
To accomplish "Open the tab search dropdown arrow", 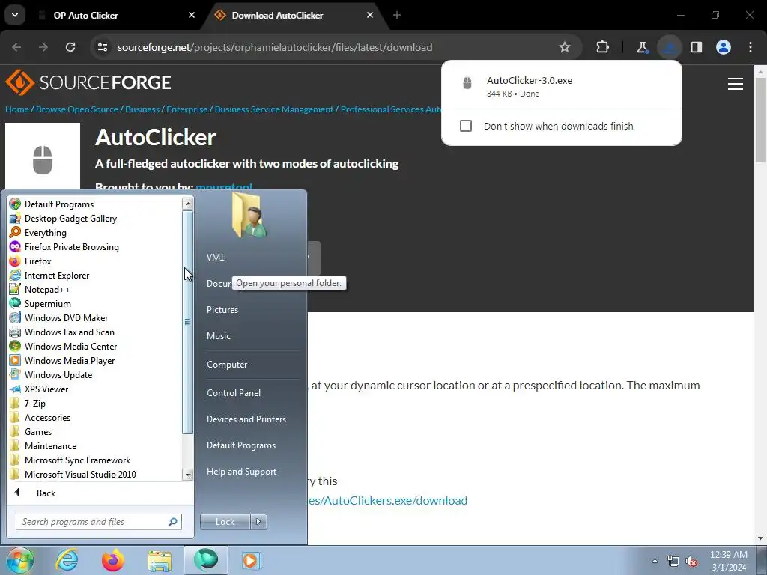I will coord(15,15).
